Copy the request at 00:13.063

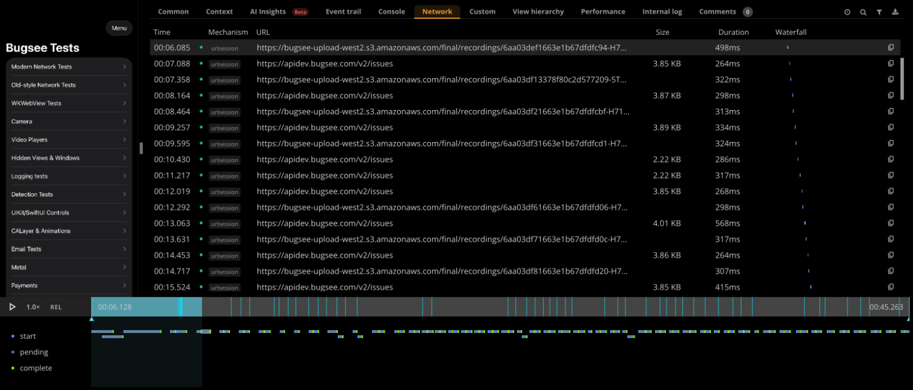(891, 223)
